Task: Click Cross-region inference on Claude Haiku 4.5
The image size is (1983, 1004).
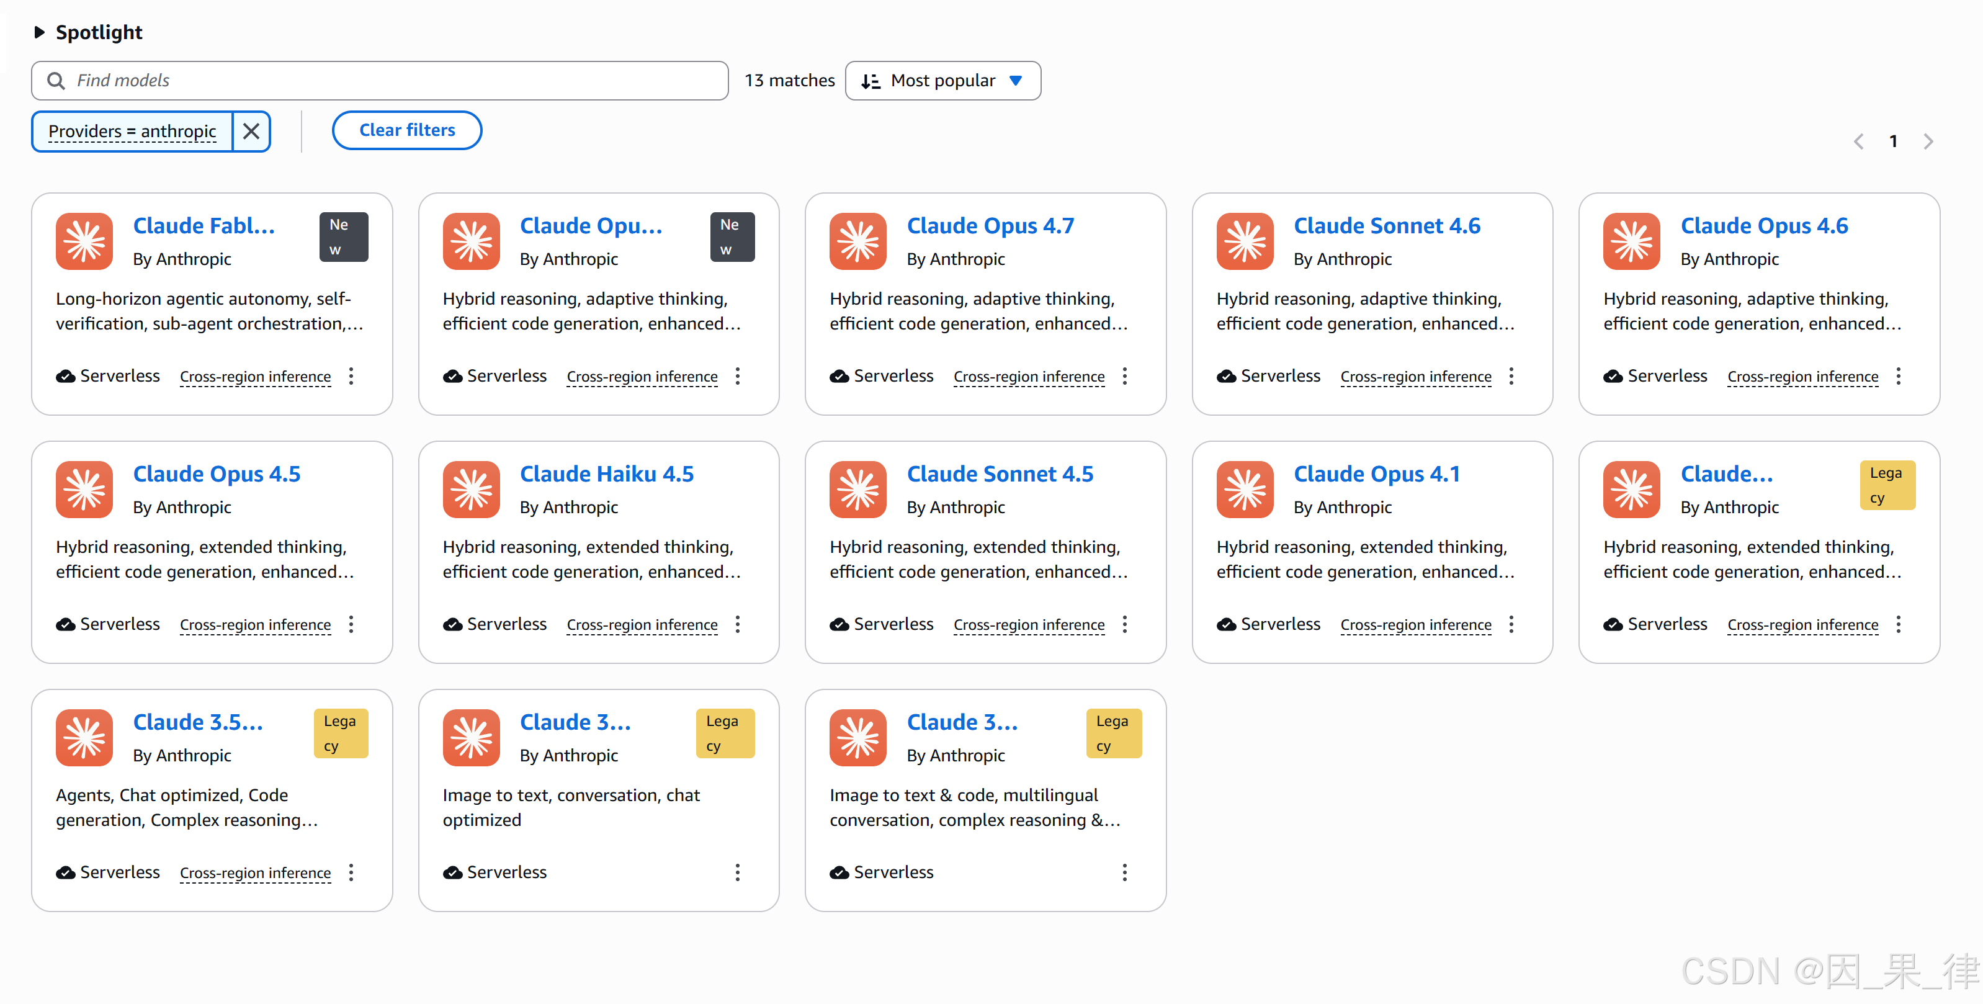Action: [x=642, y=624]
